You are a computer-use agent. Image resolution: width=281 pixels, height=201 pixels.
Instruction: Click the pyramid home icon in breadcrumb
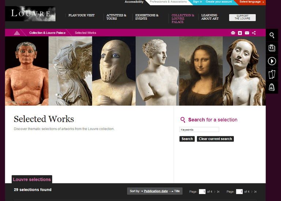pyautogui.click(x=17, y=33)
